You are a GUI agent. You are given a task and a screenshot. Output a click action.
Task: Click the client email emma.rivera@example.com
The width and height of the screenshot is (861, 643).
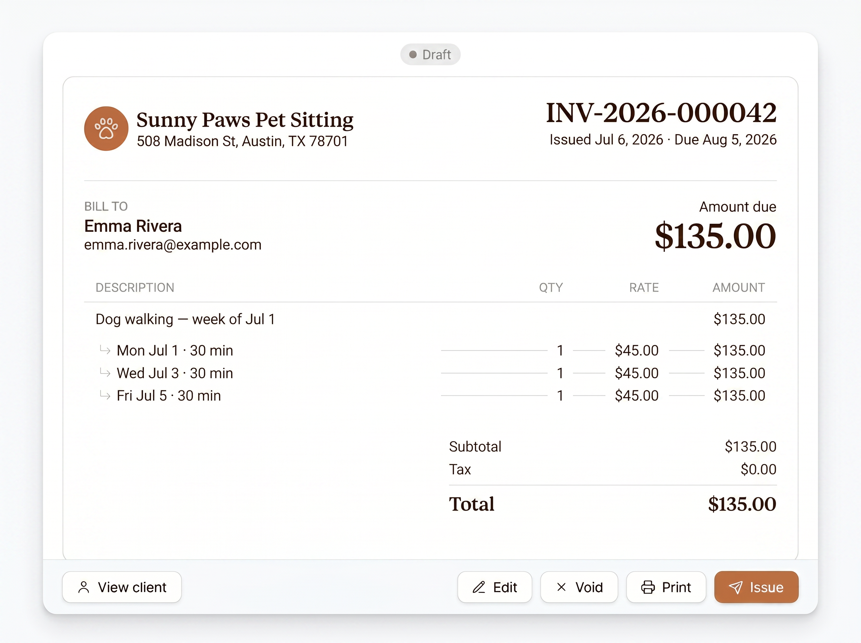173,245
